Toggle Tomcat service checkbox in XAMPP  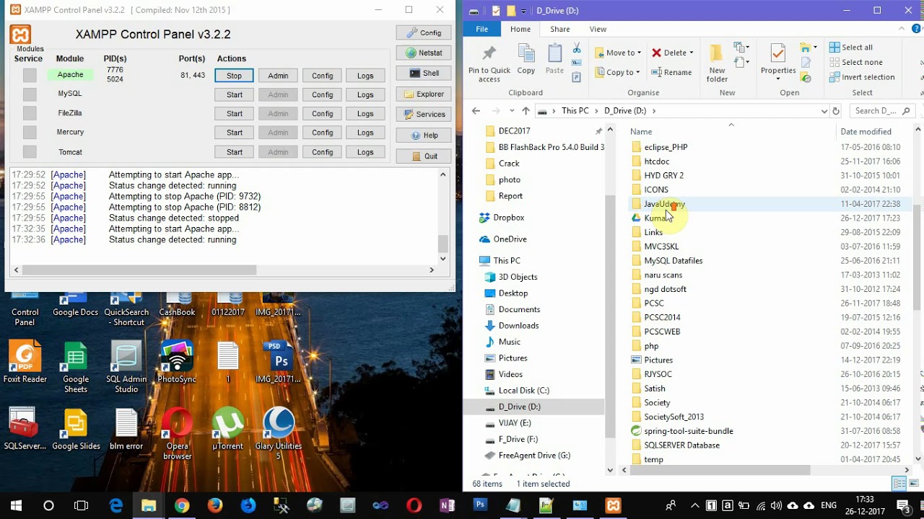click(30, 152)
